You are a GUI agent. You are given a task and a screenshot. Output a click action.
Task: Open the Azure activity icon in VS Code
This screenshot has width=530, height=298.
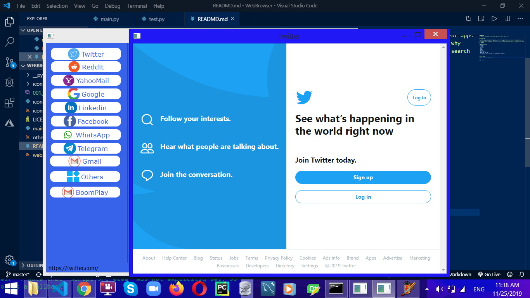[x=9, y=123]
